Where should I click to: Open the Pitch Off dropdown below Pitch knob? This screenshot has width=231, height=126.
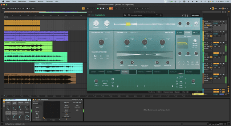click(x=162, y=48)
